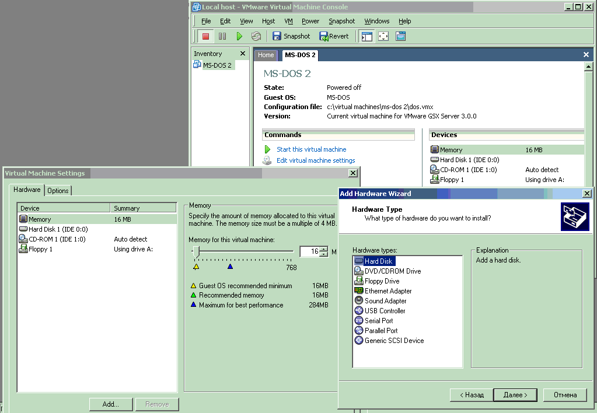Click Edit virtual machine settings link

pos(316,160)
